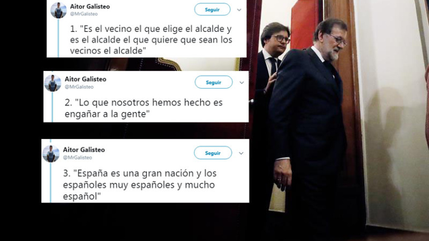Follow the author from the tweet numbered 2
Viewport: 429px width, 241px height.
214,82
